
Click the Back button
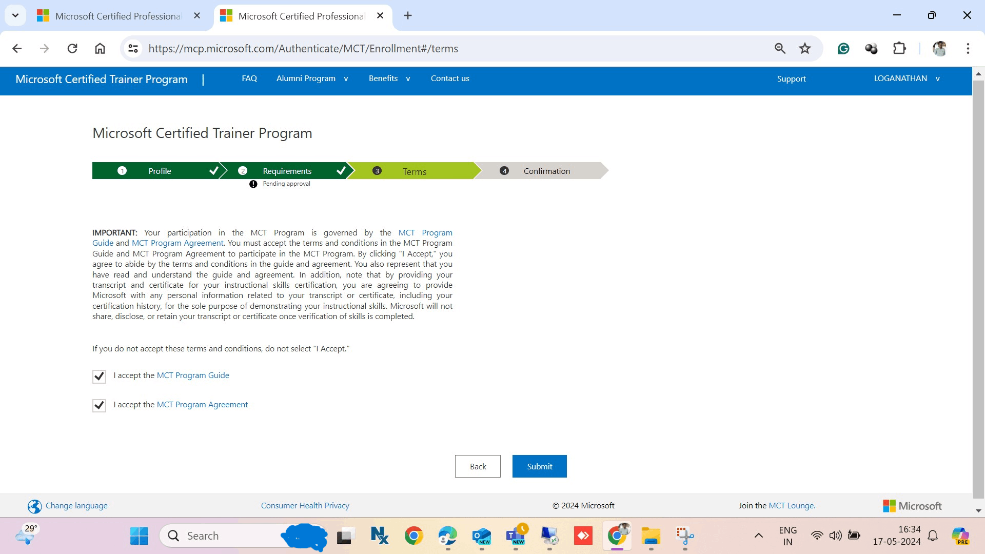point(478,466)
